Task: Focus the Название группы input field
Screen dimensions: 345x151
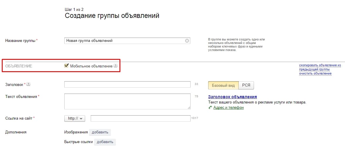Action: coord(127,41)
